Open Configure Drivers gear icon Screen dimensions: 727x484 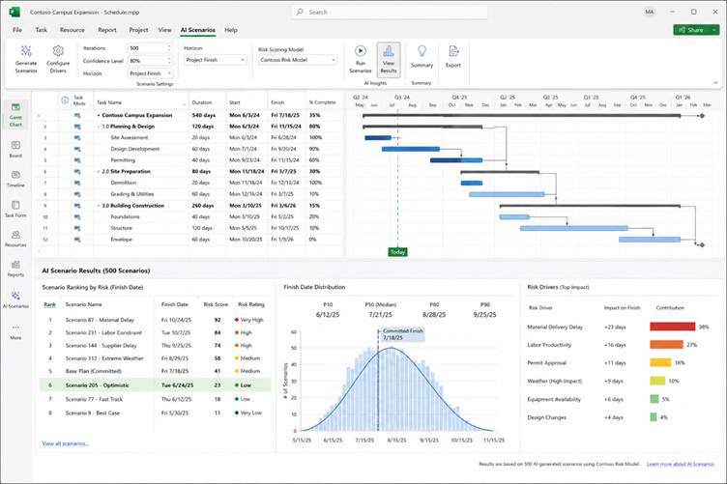point(58,50)
